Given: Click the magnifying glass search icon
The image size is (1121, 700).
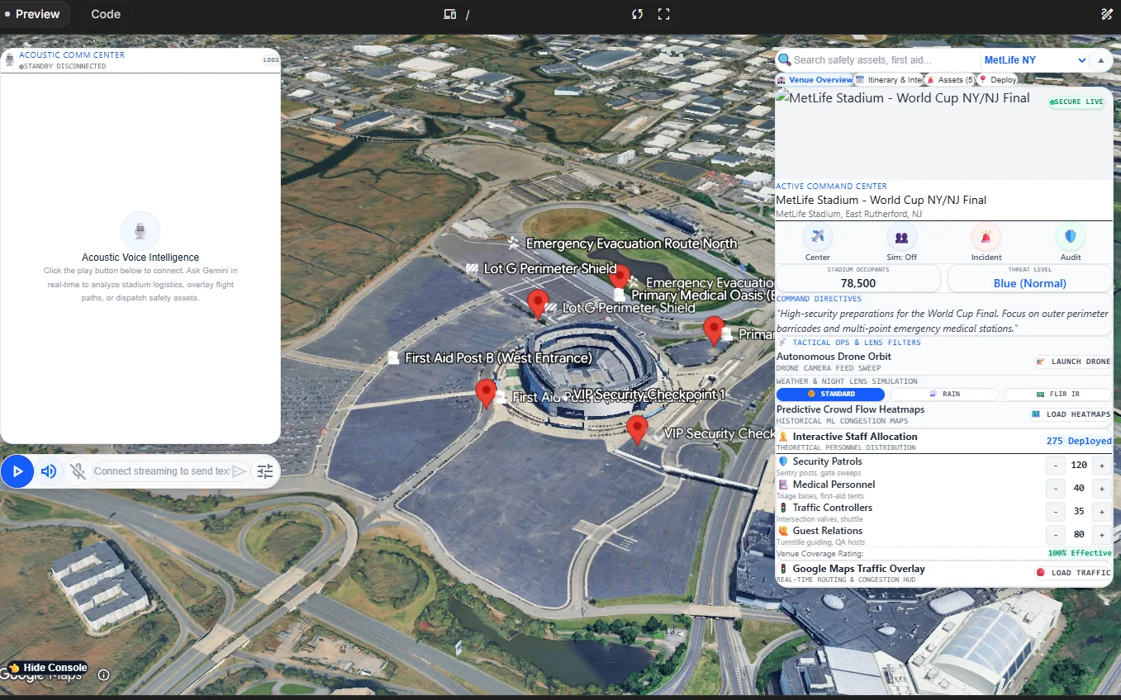Looking at the screenshot, I should coord(784,60).
